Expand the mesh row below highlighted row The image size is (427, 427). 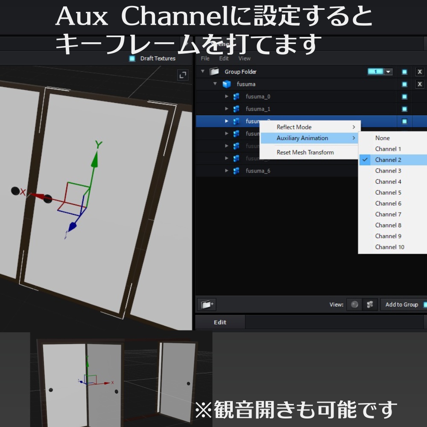point(227,133)
